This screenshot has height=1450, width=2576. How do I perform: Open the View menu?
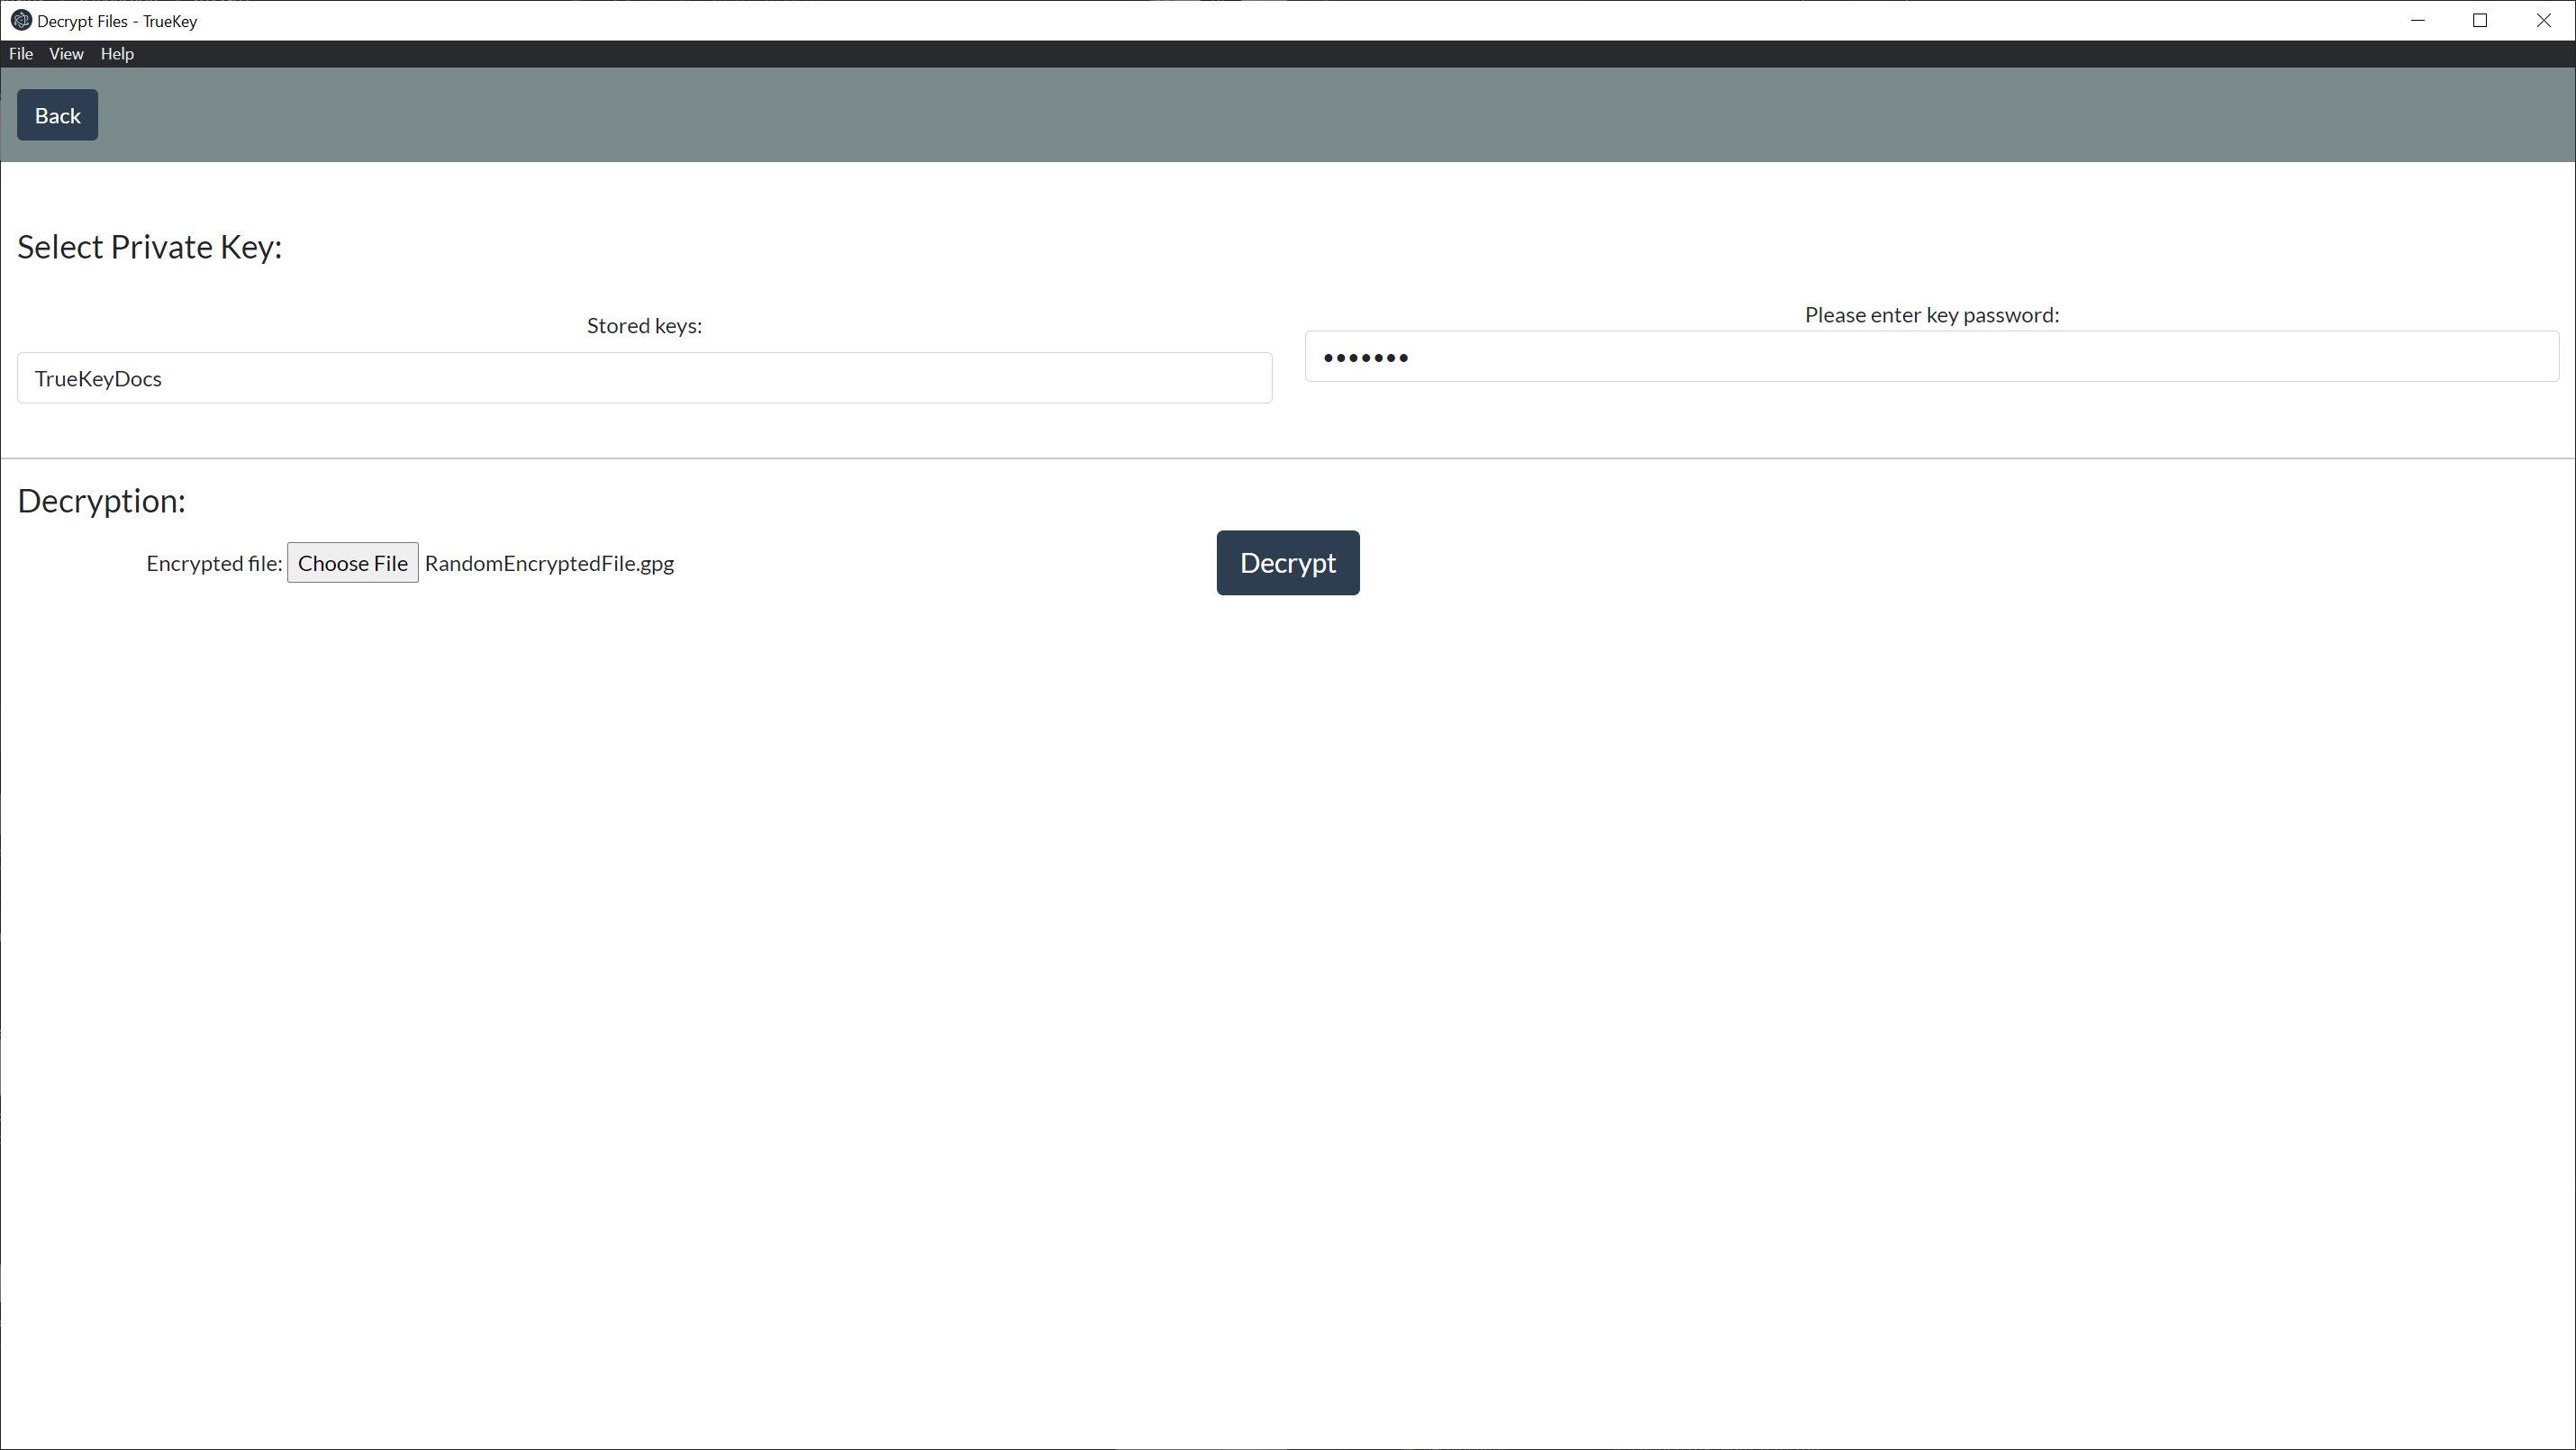coord(66,53)
